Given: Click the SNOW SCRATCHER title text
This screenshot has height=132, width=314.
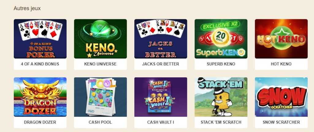Looking at the screenshot, I should point(281,122).
